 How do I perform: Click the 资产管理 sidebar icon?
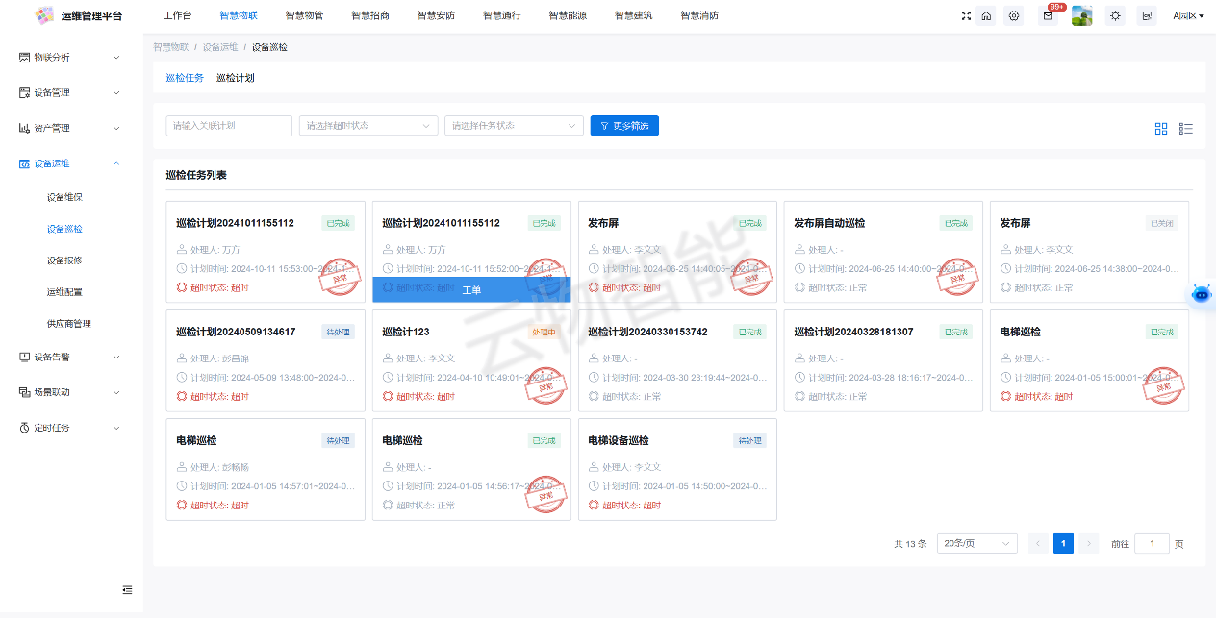click(x=25, y=128)
